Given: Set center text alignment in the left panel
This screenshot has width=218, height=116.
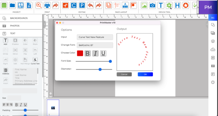Looking at the screenshot, I should [8, 105].
